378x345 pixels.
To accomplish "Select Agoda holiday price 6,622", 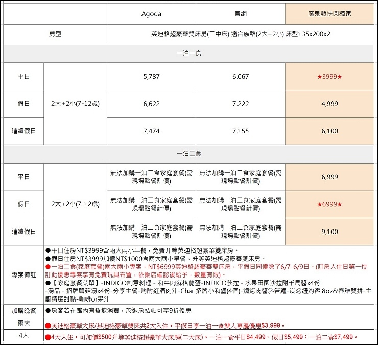I will click(x=151, y=104).
